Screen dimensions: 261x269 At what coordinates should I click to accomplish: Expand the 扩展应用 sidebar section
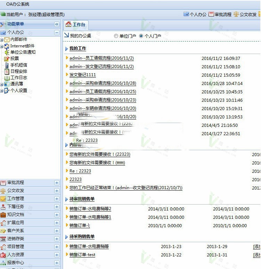pos(57,223)
